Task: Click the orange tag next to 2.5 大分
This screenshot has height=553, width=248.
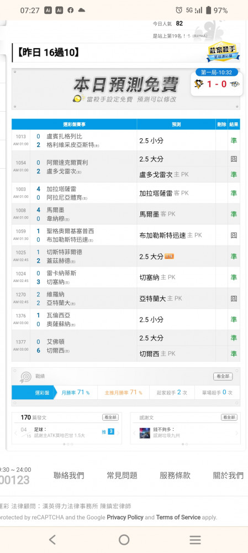Action: click(170, 257)
